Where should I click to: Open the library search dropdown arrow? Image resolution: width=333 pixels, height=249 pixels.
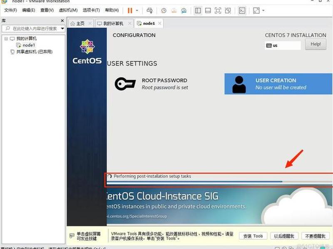click(x=62, y=28)
